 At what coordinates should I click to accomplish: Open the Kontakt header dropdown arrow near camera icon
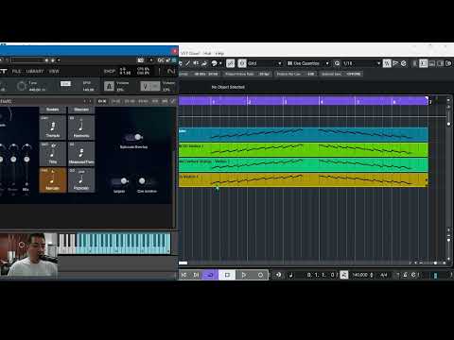click(x=151, y=60)
